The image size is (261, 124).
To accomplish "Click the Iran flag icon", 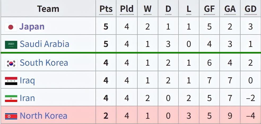I will 11,98.
